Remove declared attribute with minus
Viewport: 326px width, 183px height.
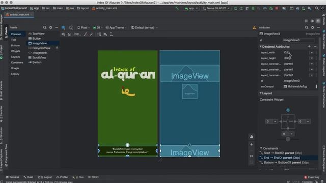click(315, 46)
